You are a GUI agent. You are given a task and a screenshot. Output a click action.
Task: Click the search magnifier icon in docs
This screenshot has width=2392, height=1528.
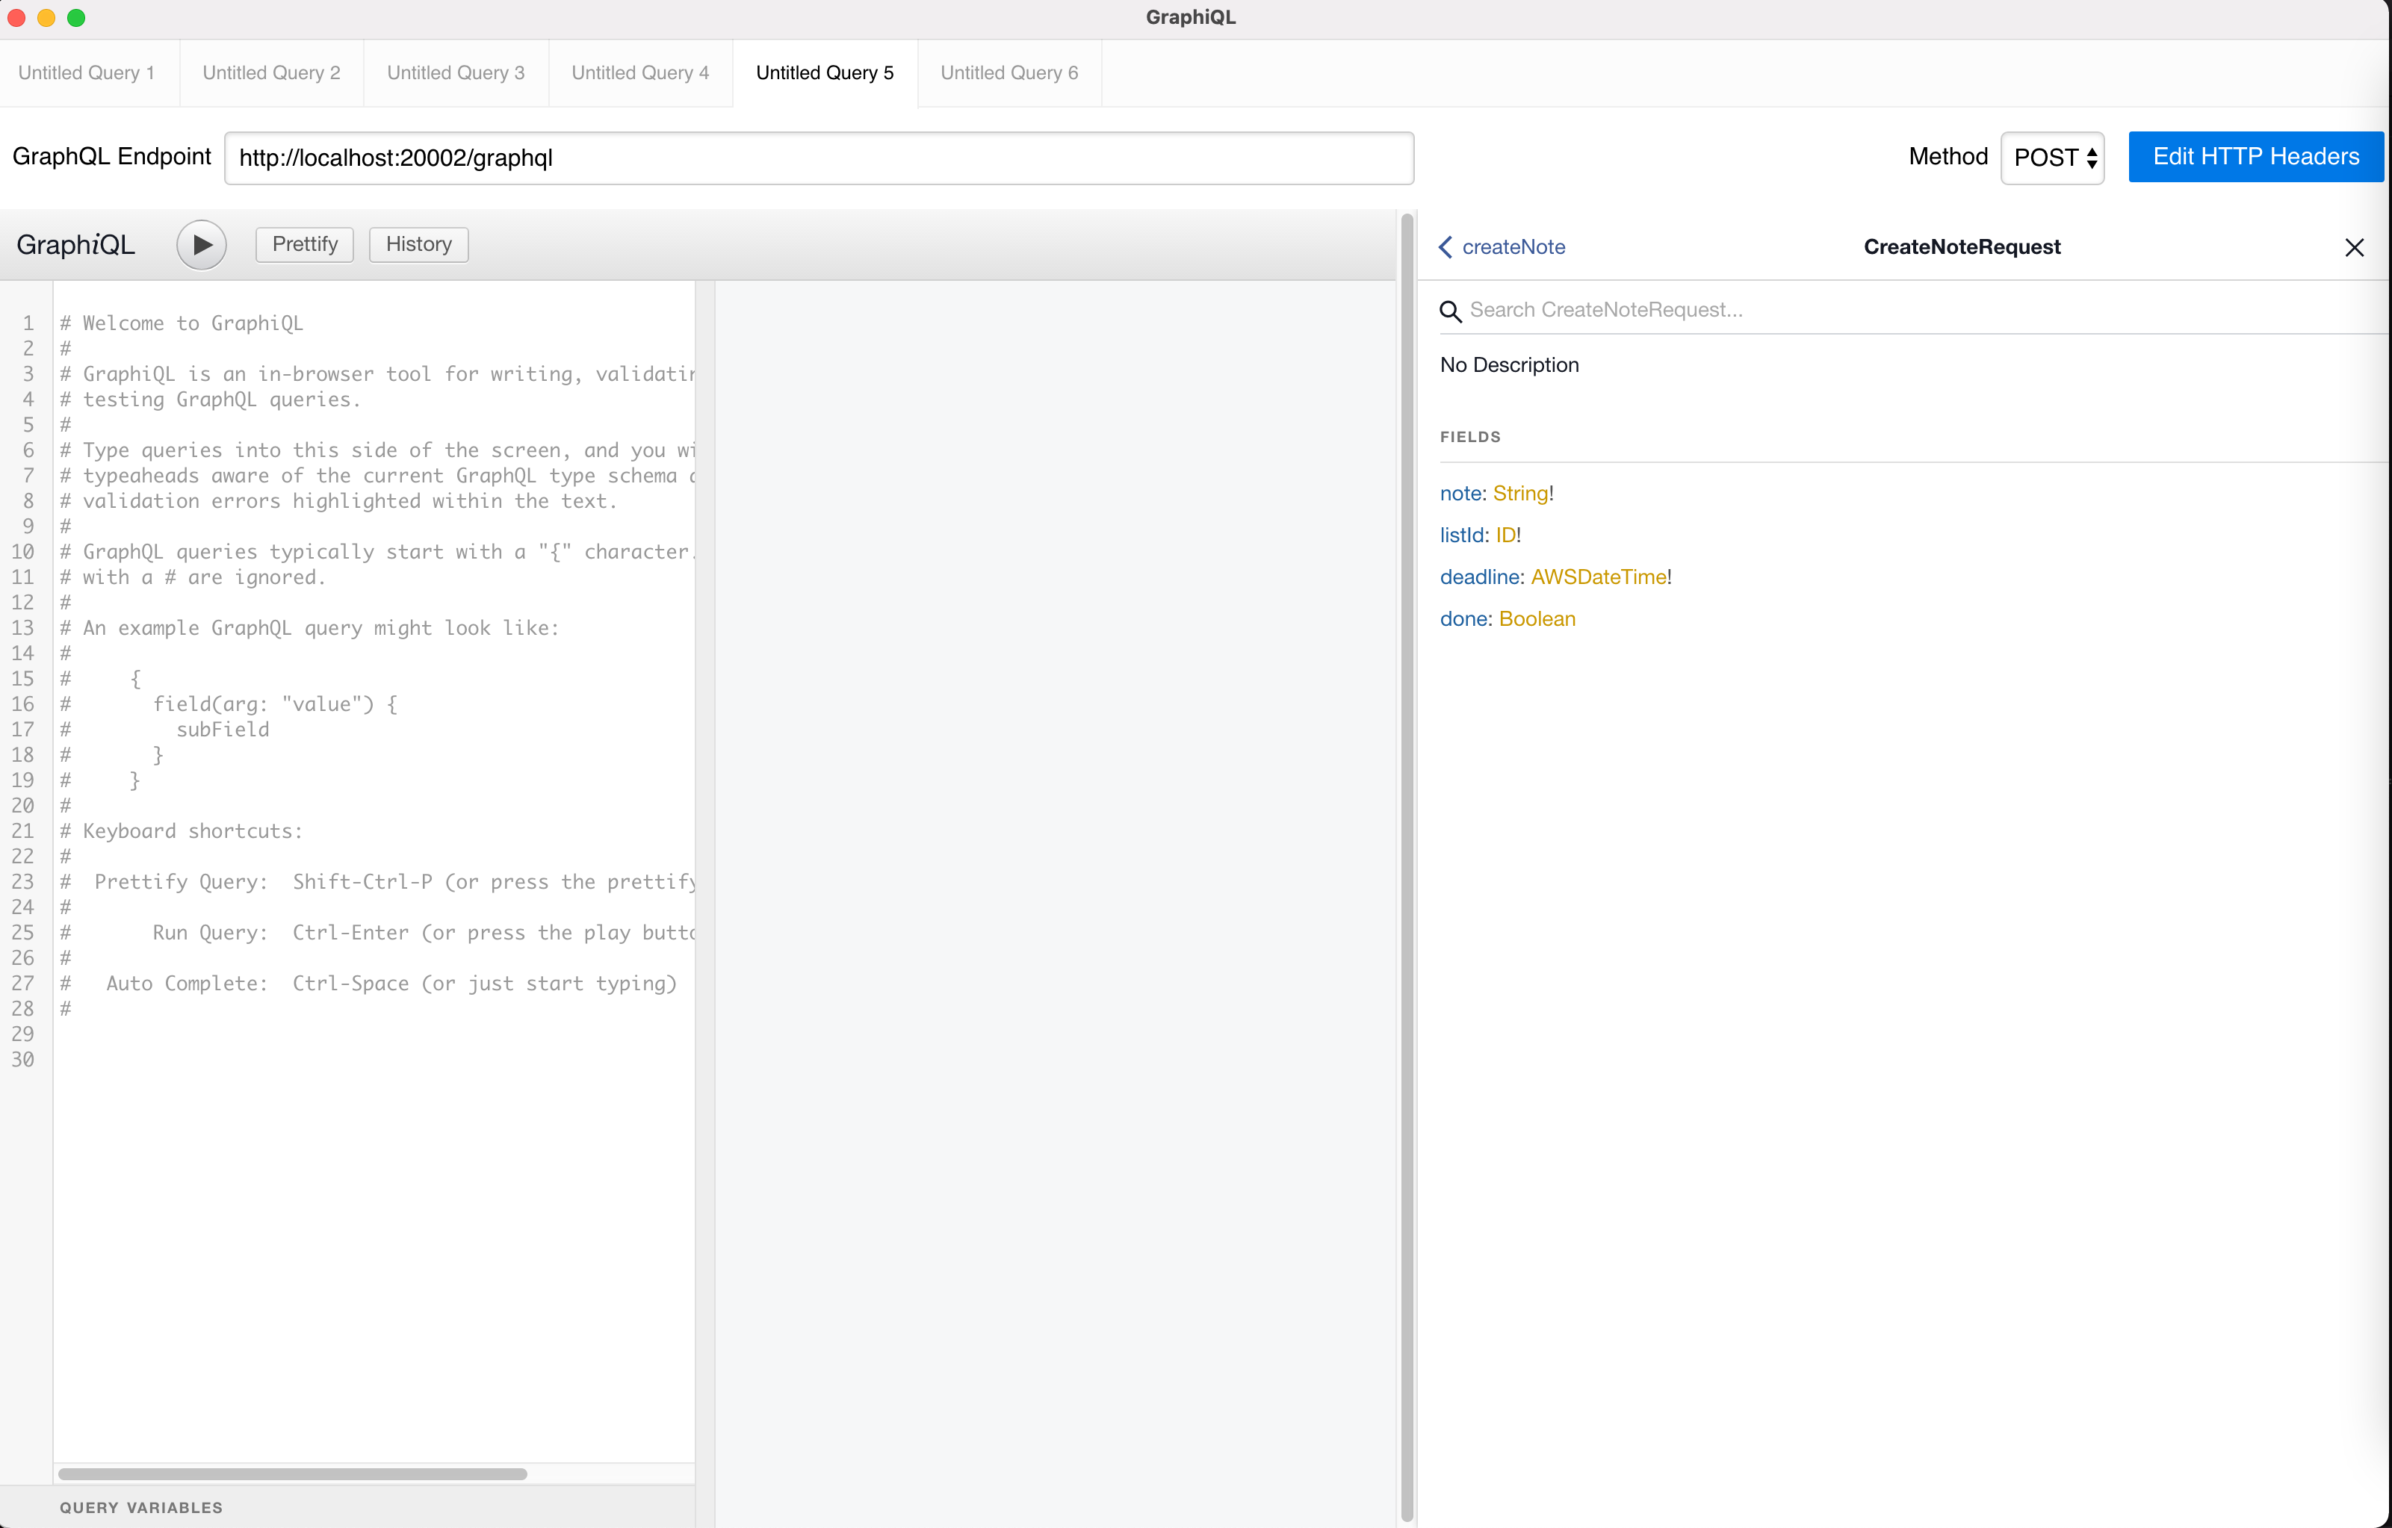1450,311
